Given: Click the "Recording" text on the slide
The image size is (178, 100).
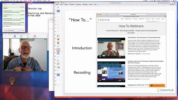Looking at the screenshot, I should click(x=82, y=72).
